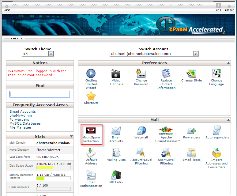Click Logout in the top bar

(229, 7)
